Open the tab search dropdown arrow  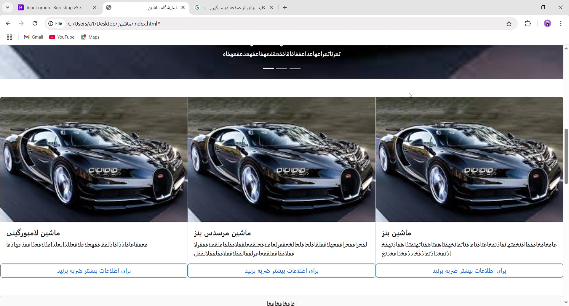[8, 7]
